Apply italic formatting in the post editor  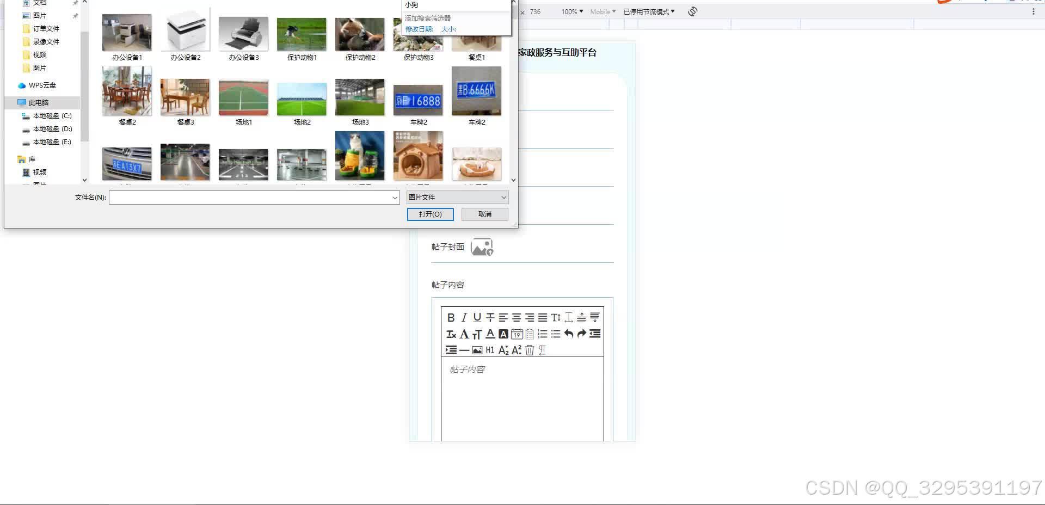[x=464, y=317]
